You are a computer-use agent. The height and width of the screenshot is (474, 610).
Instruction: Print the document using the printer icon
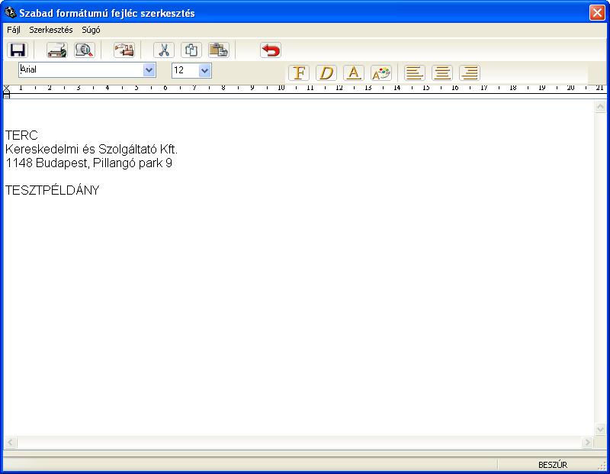point(56,50)
